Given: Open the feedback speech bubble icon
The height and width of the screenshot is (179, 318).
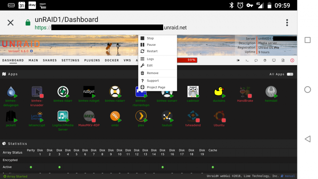Looking at the screenshot, I should click(x=256, y=60).
